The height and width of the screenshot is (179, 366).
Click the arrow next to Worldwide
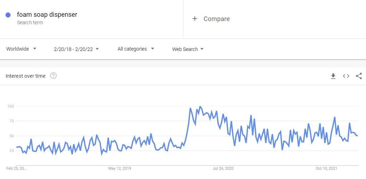pos(35,48)
